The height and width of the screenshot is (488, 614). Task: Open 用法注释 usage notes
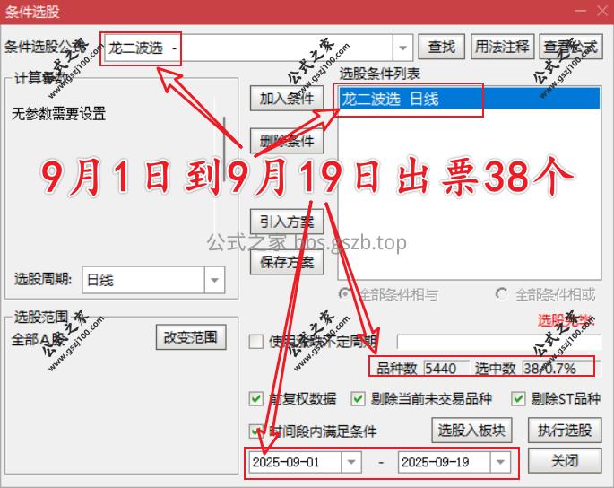click(502, 47)
